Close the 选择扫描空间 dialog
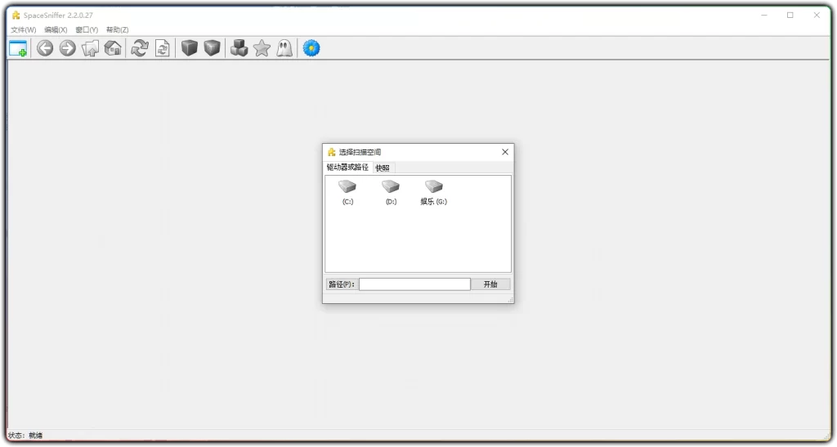This screenshot has height=447, width=837. coord(505,152)
